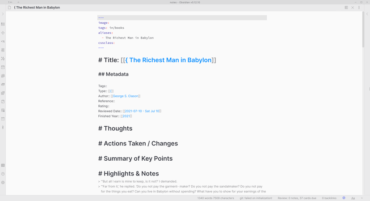The height and width of the screenshot is (201, 370).
Task: Click 'Review: 0 notes, 37 cards due' status
Action: coord(297,198)
